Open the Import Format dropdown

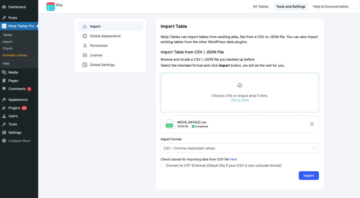[239, 148]
